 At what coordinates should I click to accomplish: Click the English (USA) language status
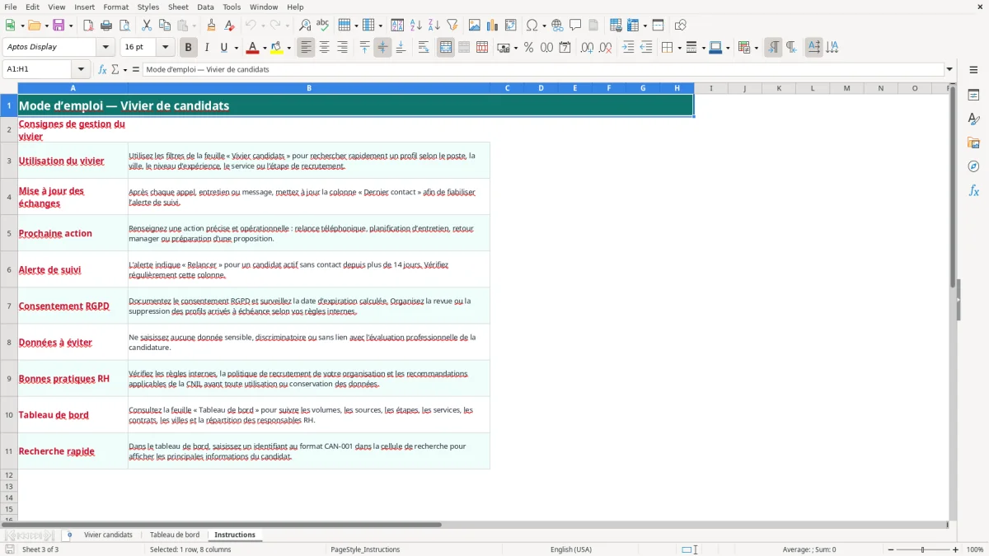pos(571,549)
